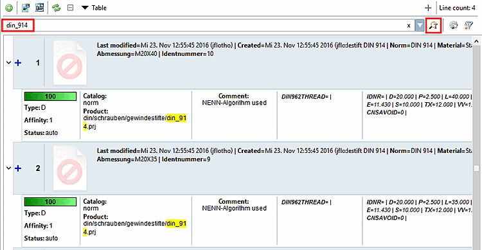
Task: Click Abmessung=M20X40 text in row 1
Action: [x=127, y=54]
